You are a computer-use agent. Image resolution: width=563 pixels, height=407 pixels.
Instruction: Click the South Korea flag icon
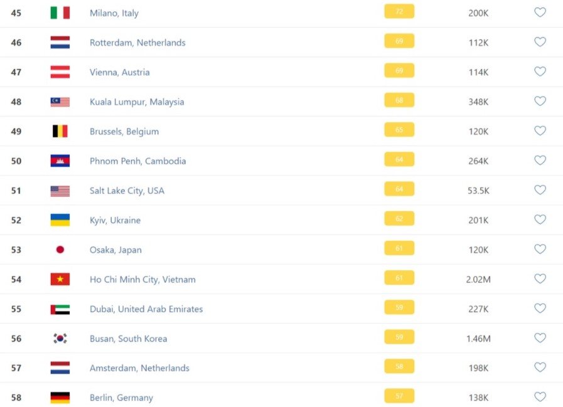pyautogui.click(x=60, y=339)
